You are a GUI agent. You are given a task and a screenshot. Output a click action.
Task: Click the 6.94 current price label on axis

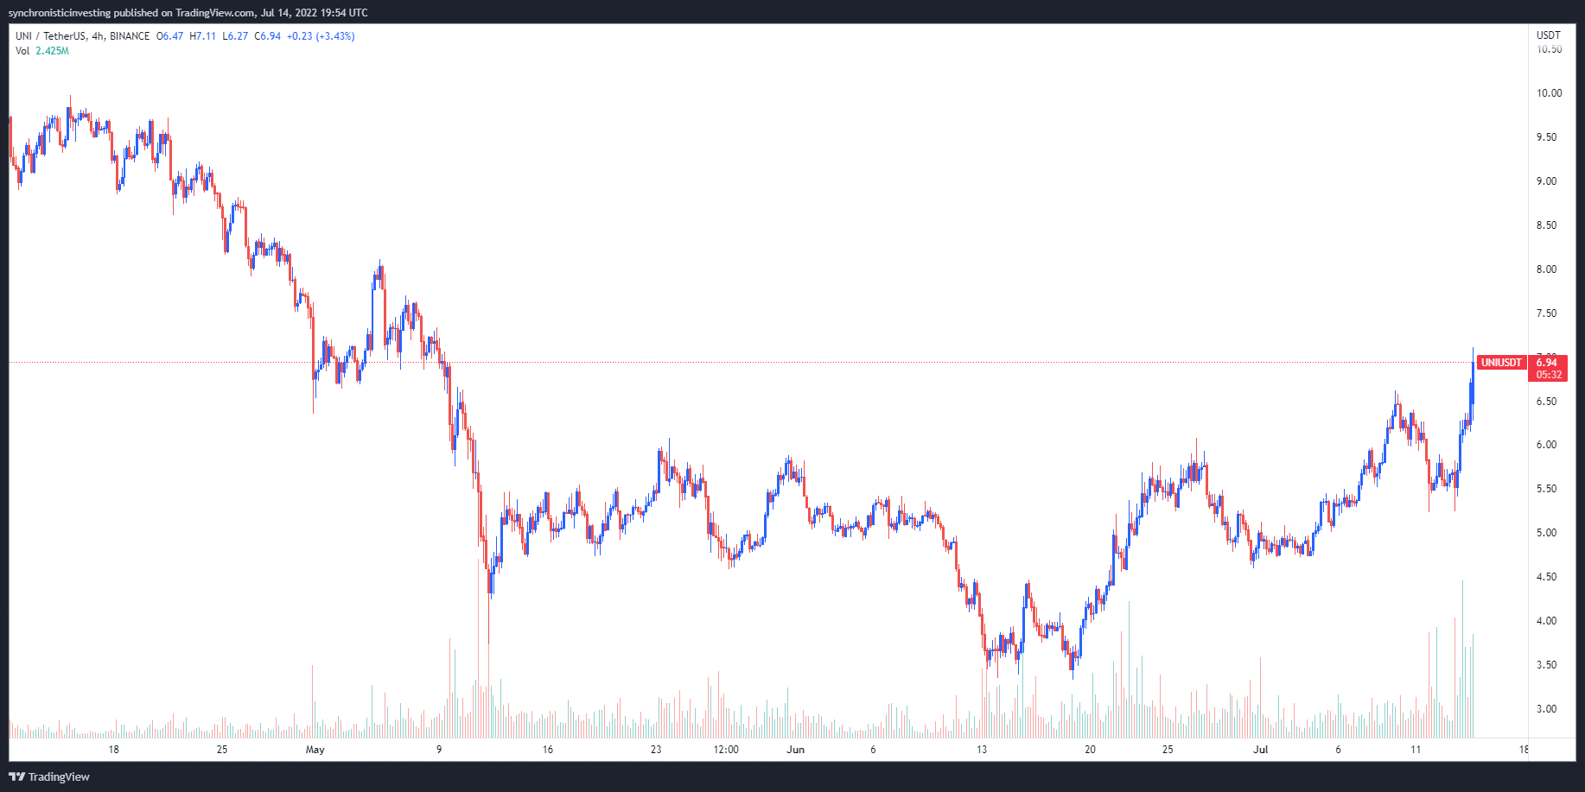coord(1547,363)
